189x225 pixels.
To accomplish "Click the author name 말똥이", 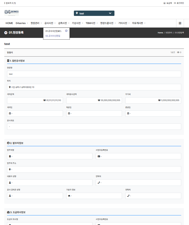I will click(10, 53).
